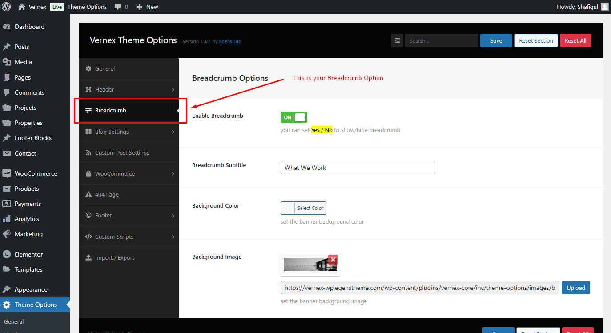Open the Import / Export section
The height and width of the screenshot is (333, 611).
click(129, 257)
